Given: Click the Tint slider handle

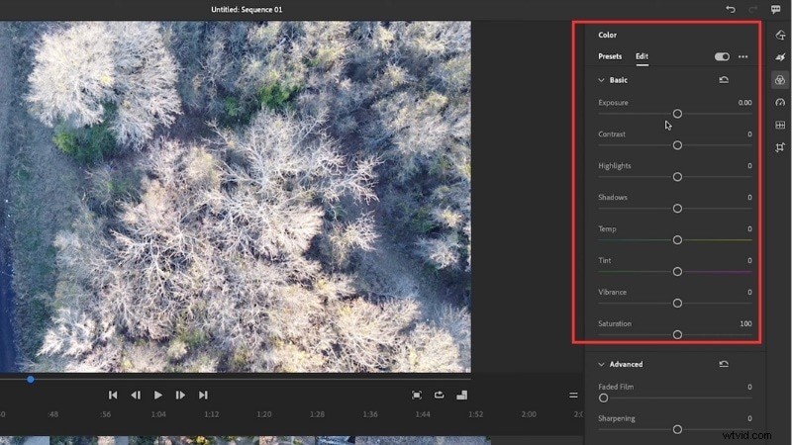Looking at the screenshot, I should (677, 271).
